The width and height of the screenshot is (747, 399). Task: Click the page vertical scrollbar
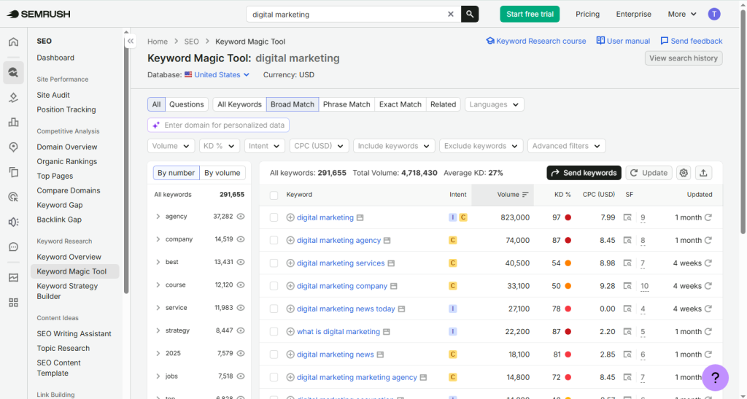click(x=743, y=121)
